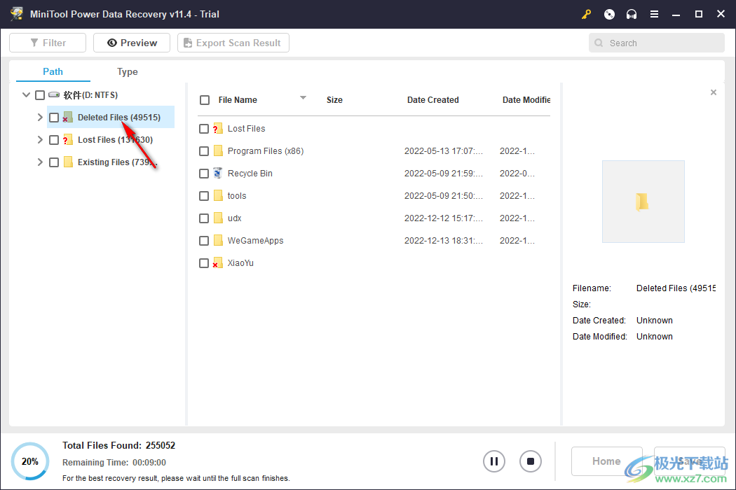Click the XiaoYu deleted folder icon

[x=218, y=262]
